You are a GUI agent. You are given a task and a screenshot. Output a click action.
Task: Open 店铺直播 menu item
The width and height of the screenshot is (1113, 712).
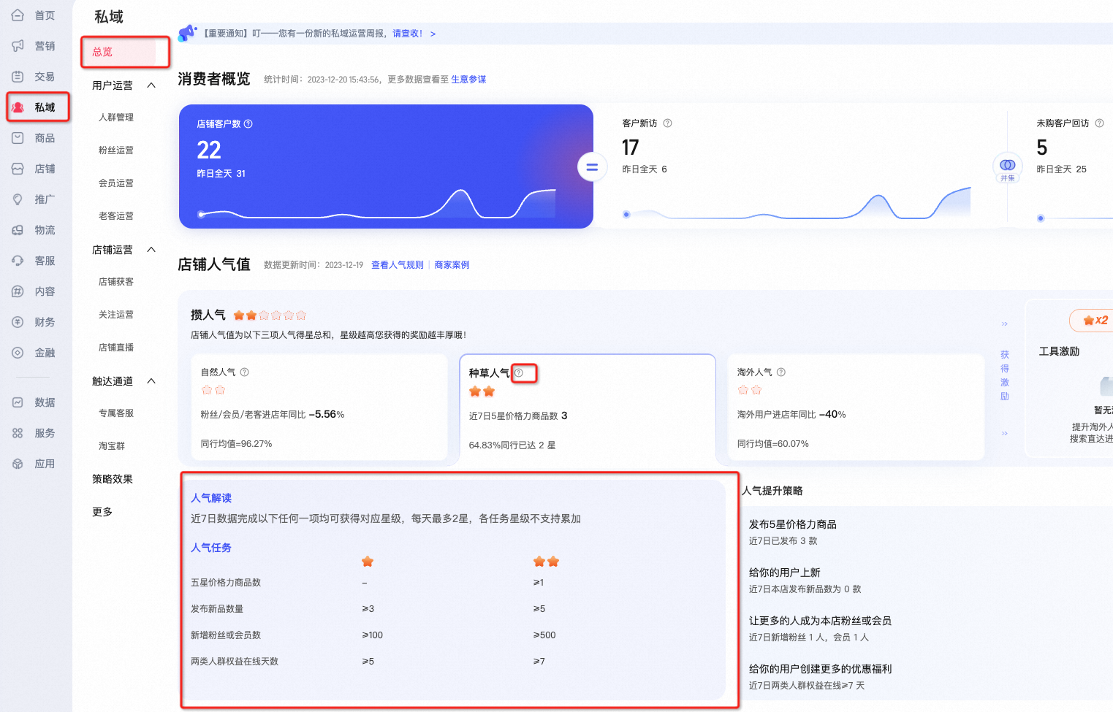click(x=116, y=347)
